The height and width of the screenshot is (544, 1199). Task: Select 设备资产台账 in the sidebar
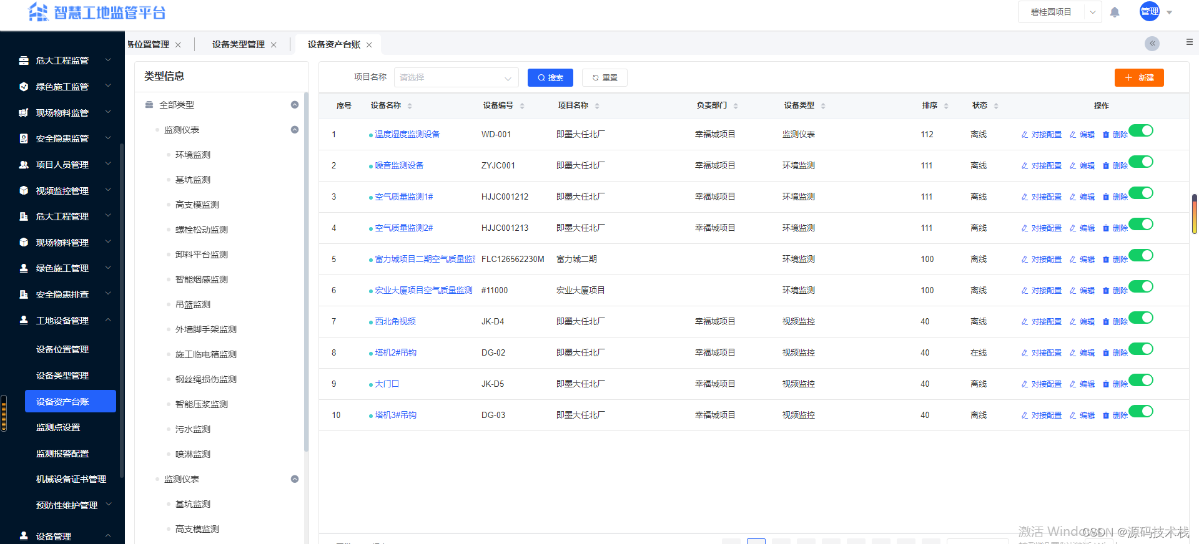(x=71, y=401)
